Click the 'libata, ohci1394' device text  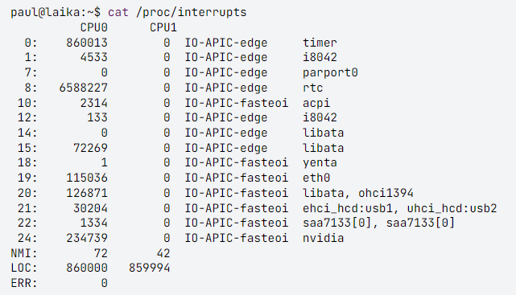tap(358, 193)
